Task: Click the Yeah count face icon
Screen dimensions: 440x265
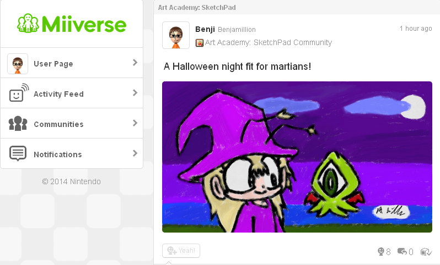Action: (380, 252)
